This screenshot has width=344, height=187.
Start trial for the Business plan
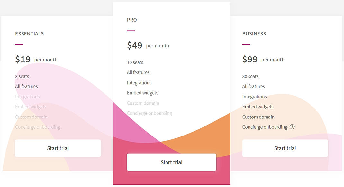[x=285, y=148]
